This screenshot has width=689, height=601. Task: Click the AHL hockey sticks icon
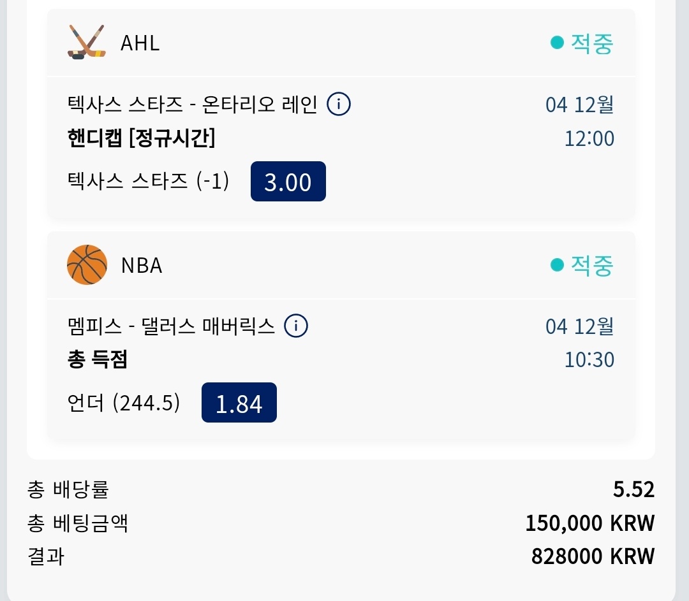(x=86, y=43)
